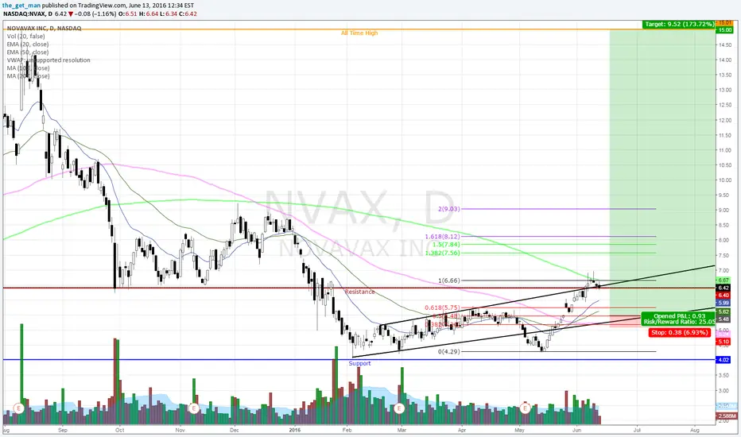Click the Jul label on time axis
Screen dimensions: 741x437
click(x=637, y=431)
